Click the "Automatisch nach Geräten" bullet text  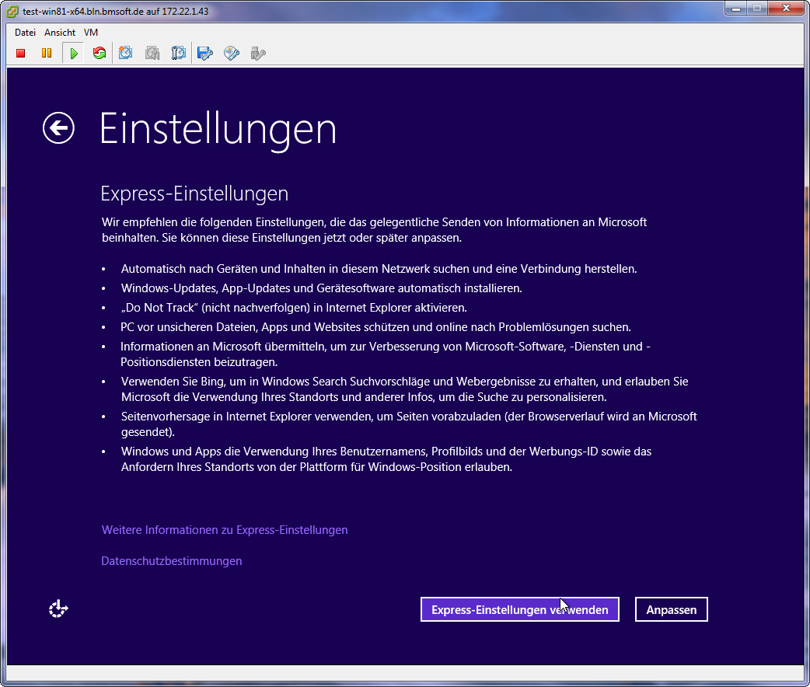click(379, 269)
